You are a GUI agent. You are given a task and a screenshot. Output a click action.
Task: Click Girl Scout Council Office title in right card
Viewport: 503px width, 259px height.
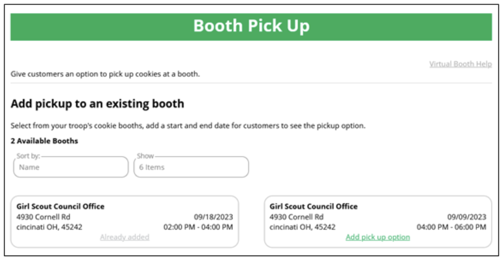point(314,206)
